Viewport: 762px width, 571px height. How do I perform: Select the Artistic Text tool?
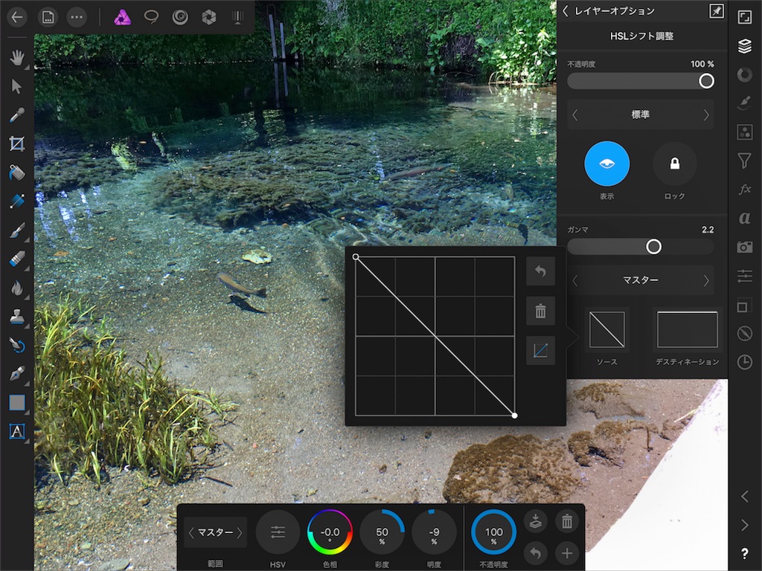17,431
